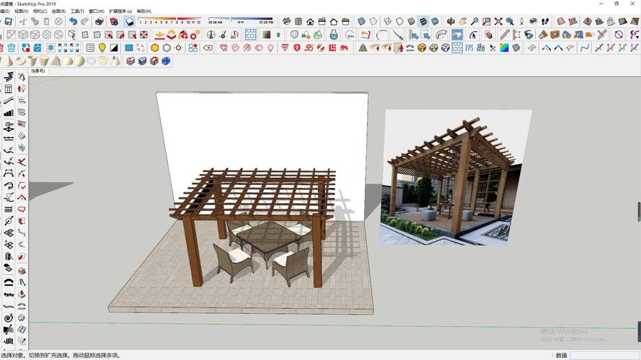Image resolution: width=641 pixels, height=360 pixels.
Task: Click the Save floppy disk icon
Action: (9, 22)
